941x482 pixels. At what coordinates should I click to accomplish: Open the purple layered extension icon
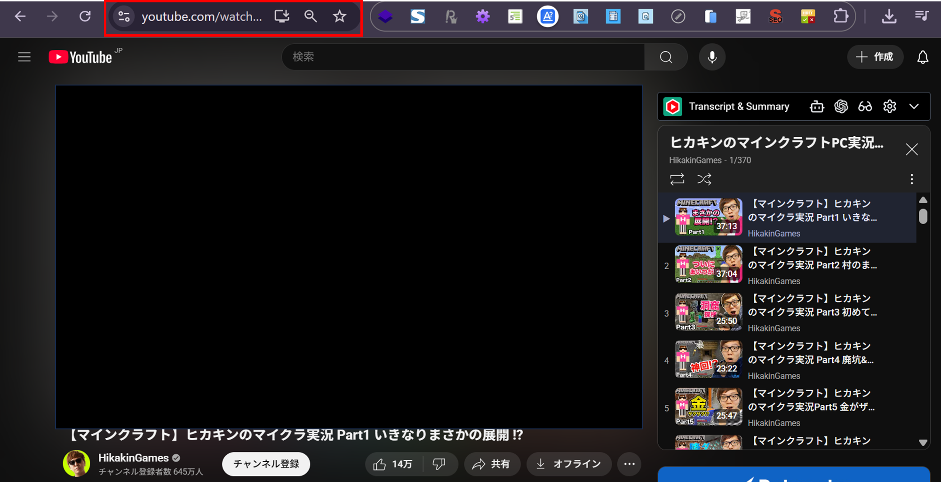[385, 17]
